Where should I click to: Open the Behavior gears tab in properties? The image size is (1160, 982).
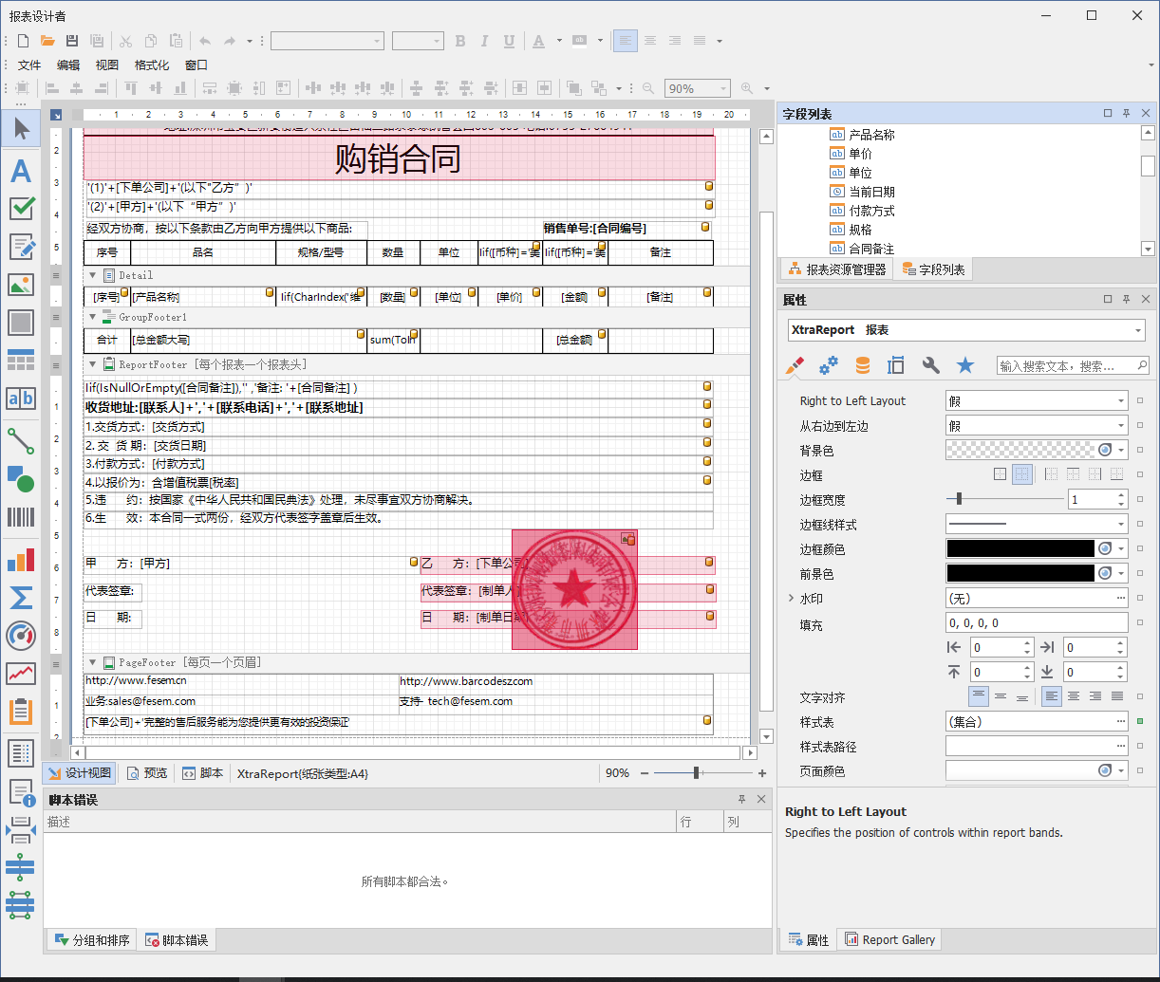tap(829, 365)
